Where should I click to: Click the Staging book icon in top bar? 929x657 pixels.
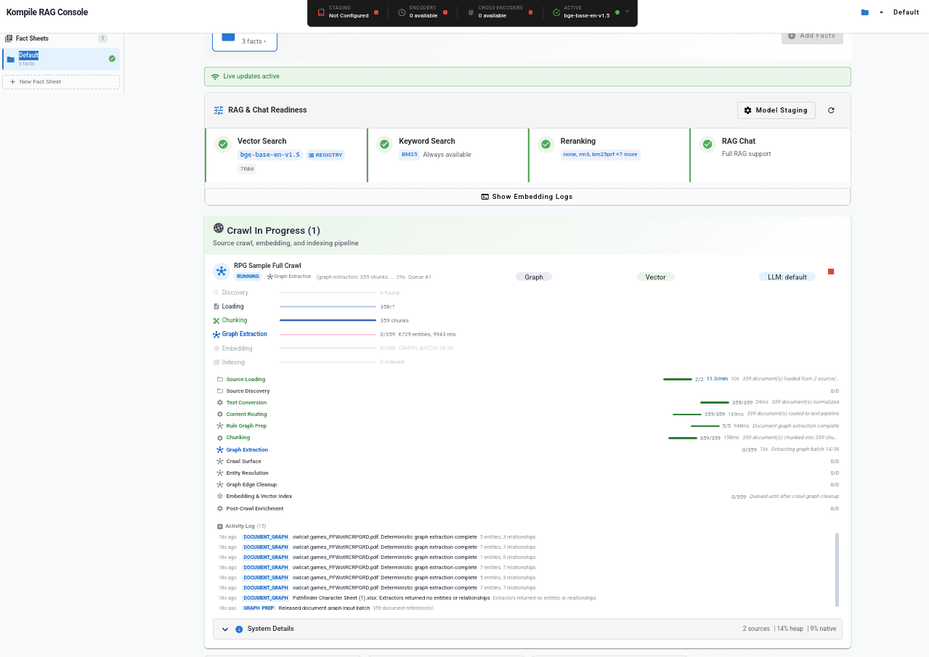320,12
